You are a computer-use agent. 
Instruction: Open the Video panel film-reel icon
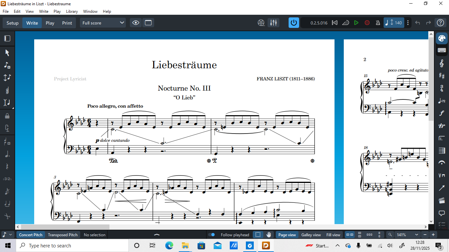(x=261, y=23)
